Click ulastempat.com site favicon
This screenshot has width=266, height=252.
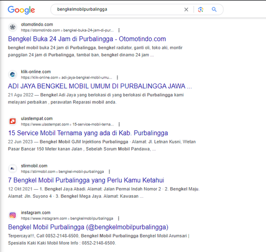13,121
